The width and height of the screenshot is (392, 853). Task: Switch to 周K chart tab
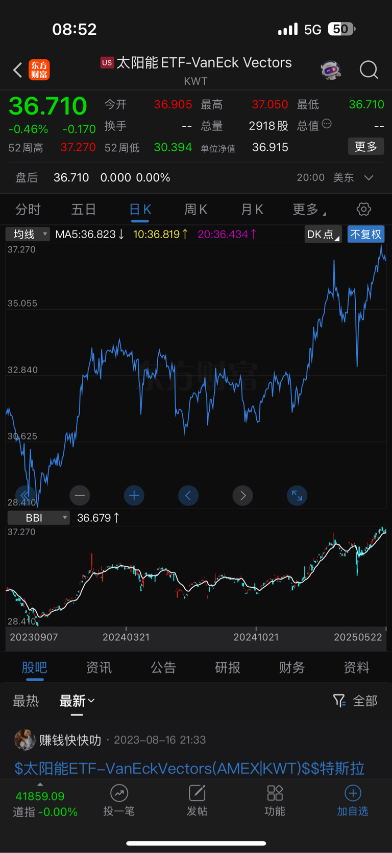point(195,209)
